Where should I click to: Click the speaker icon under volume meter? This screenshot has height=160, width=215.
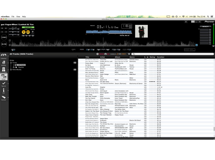213,46
